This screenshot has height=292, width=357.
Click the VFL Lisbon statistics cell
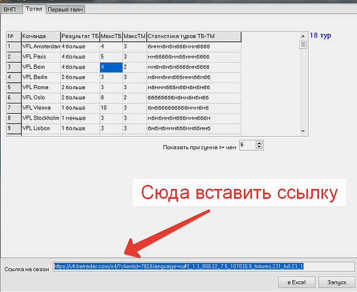193,128
